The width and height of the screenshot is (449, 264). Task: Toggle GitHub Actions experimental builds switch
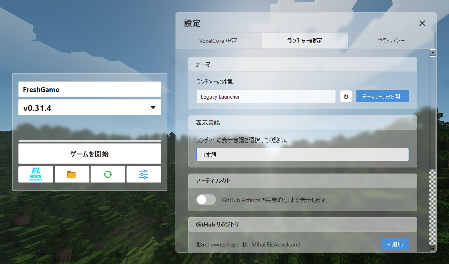[x=206, y=200]
